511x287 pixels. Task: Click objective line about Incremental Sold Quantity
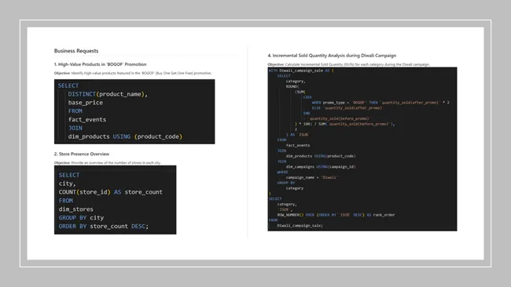pos(349,64)
